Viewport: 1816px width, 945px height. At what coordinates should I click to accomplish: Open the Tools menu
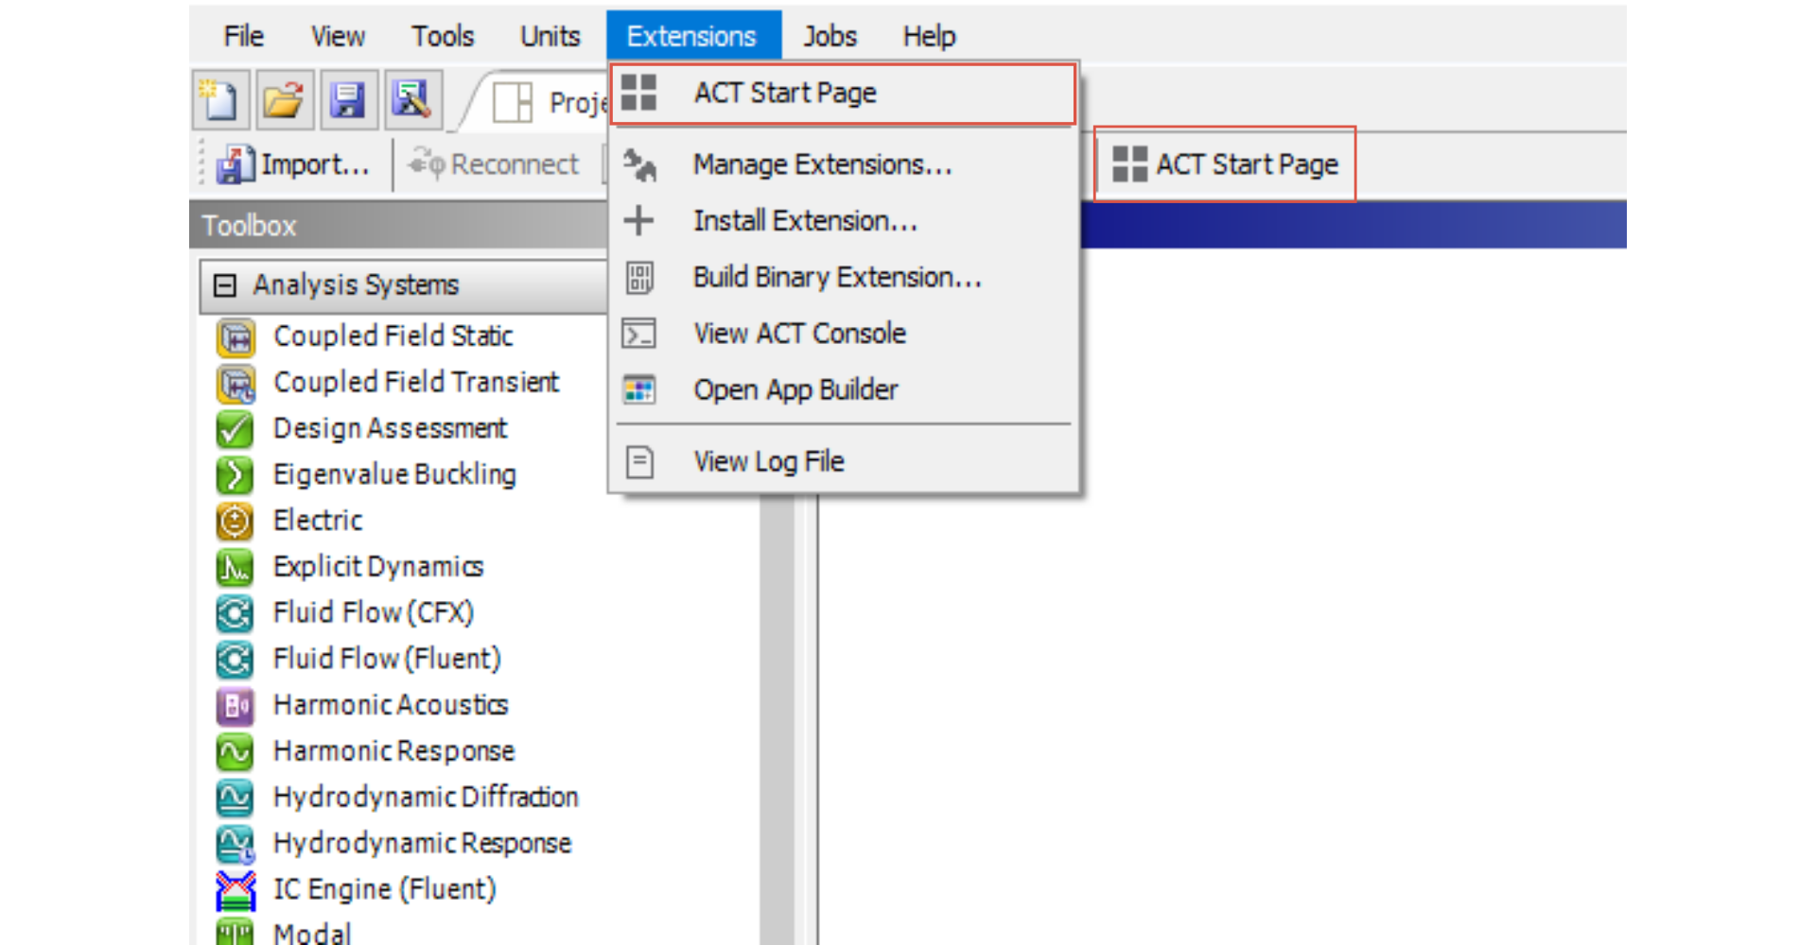pyautogui.click(x=442, y=36)
